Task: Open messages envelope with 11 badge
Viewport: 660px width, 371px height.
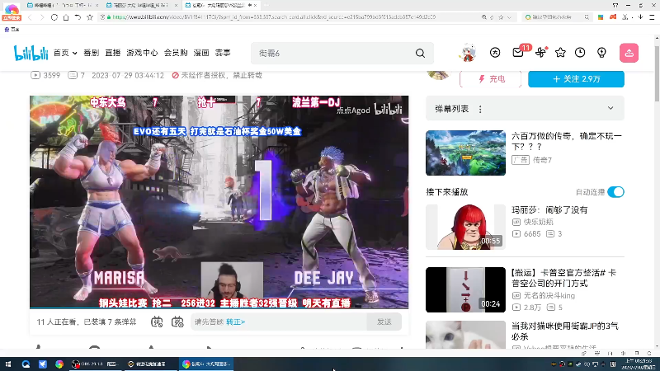Action: [518, 53]
